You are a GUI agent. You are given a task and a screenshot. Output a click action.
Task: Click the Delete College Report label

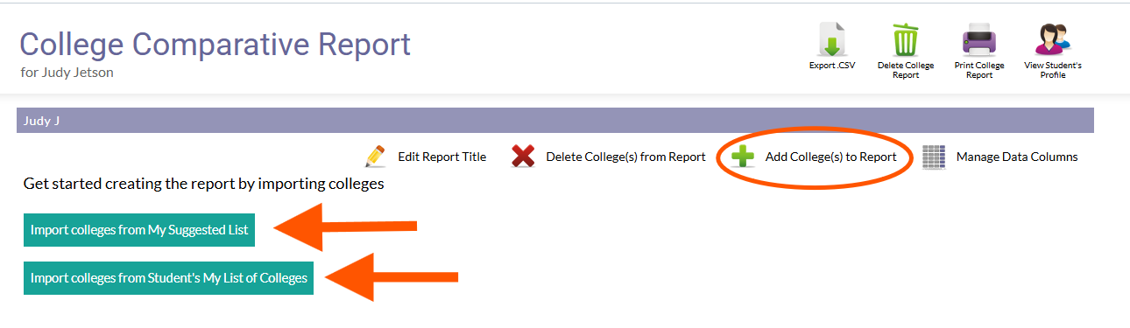[x=906, y=70]
